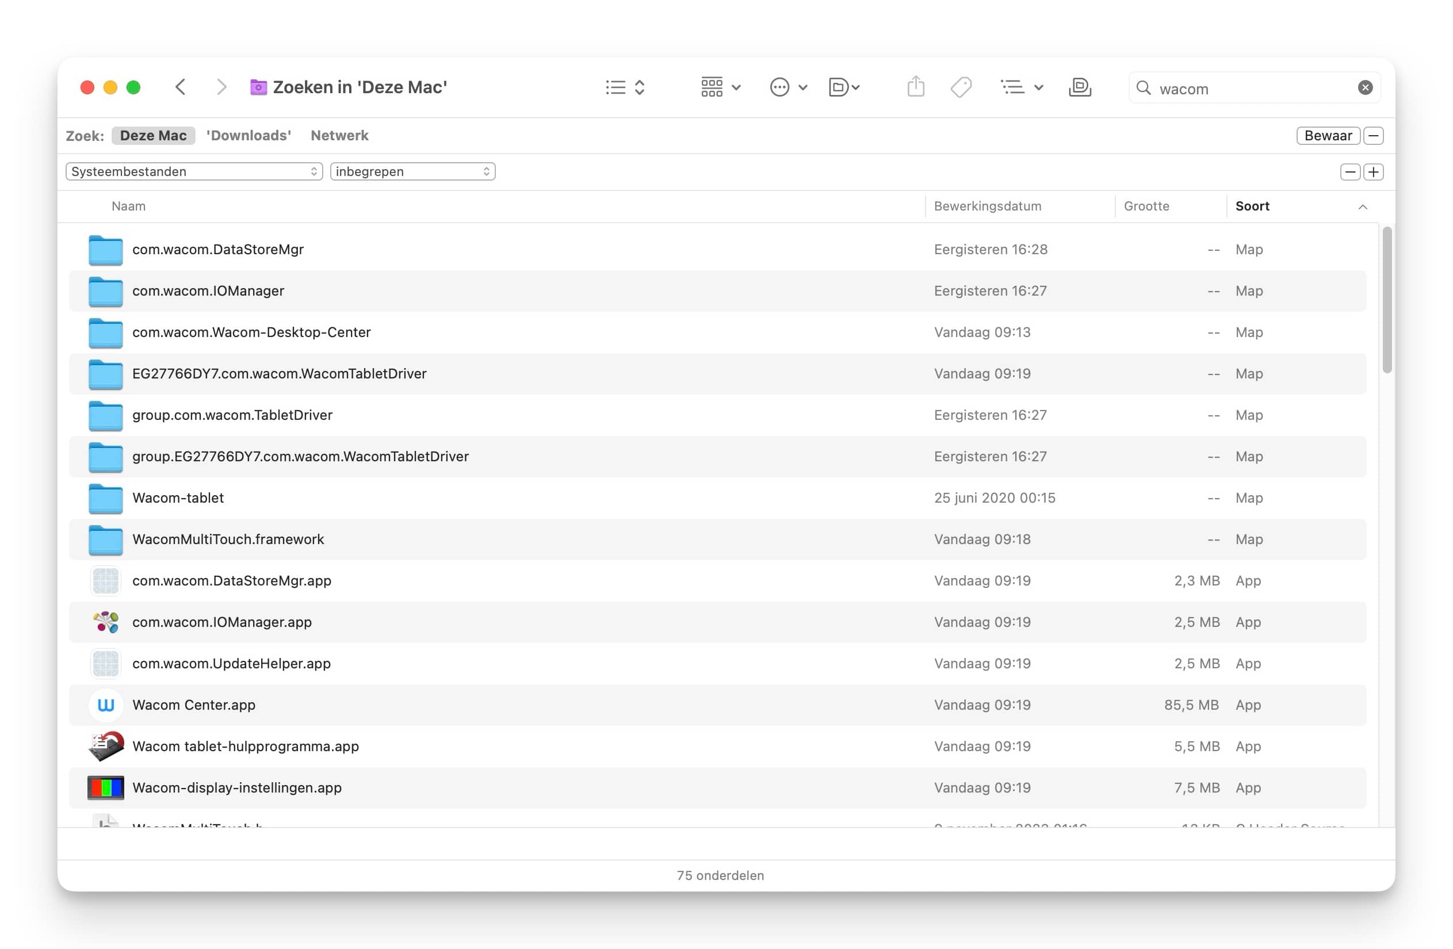Go forward with the right chevron
The image size is (1453, 949).
221,87
